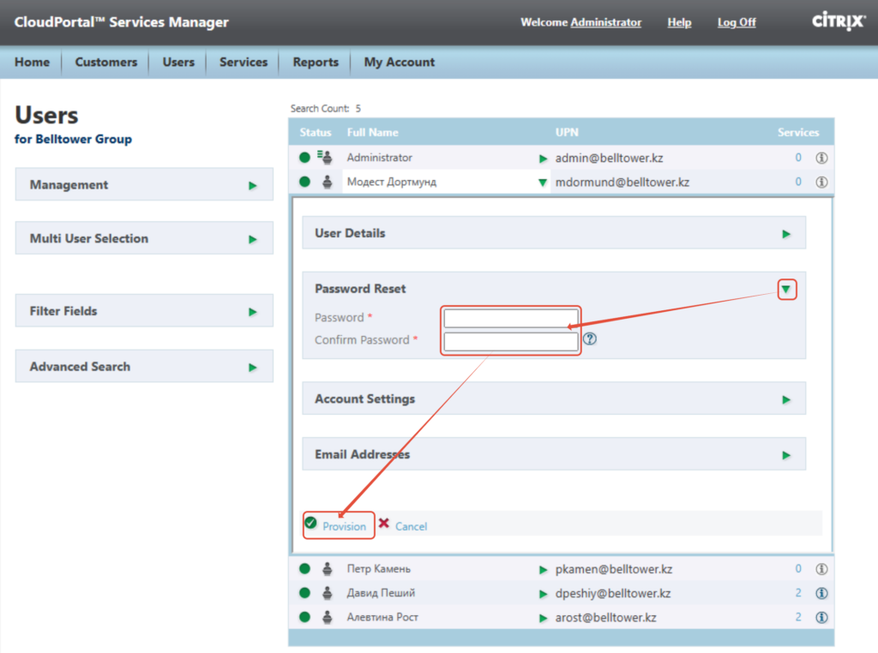The height and width of the screenshot is (653, 878).
Task: Focus the Password input field
Action: [511, 319]
